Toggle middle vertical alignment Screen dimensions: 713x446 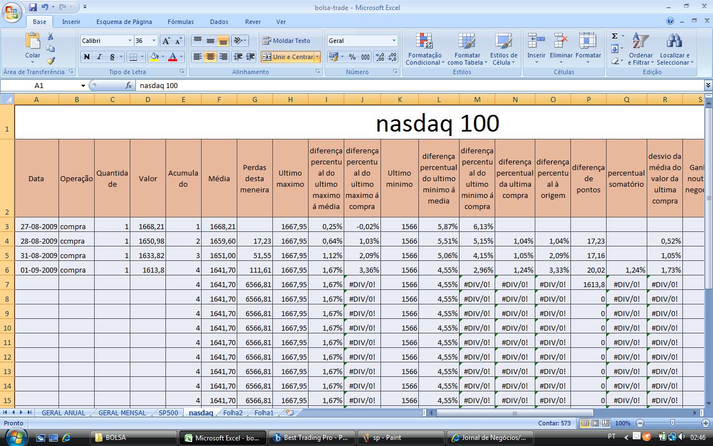tap(210, 41)
